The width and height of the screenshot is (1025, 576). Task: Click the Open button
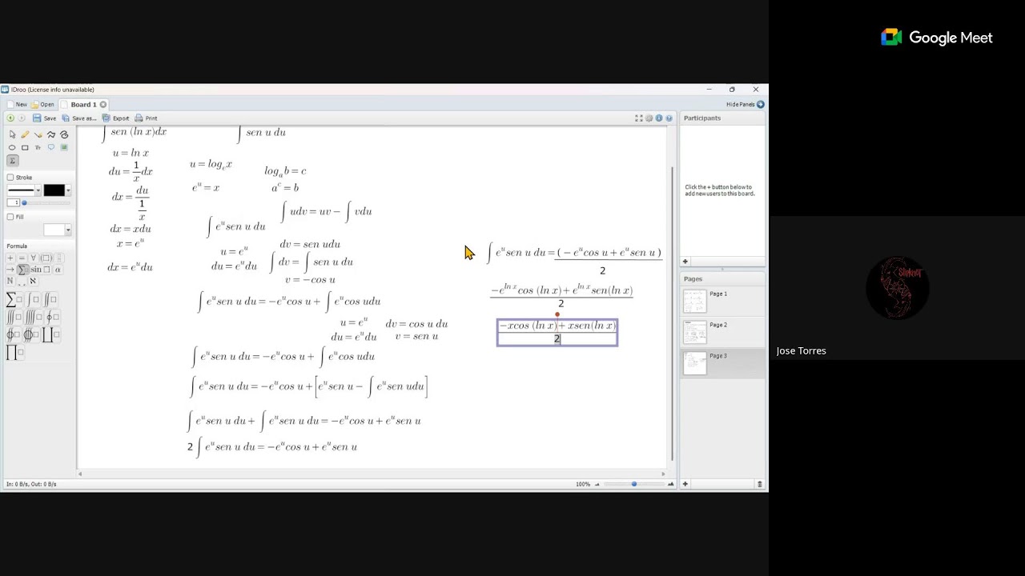(42, 105)
